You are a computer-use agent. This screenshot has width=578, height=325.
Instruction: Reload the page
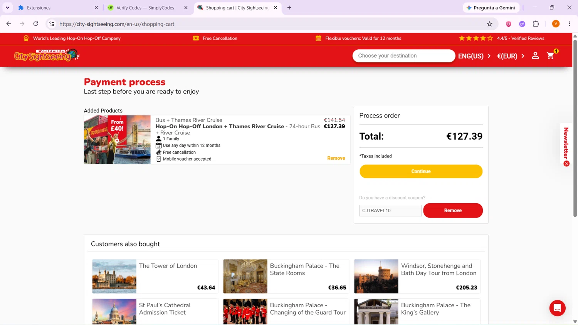coord(35,24)
